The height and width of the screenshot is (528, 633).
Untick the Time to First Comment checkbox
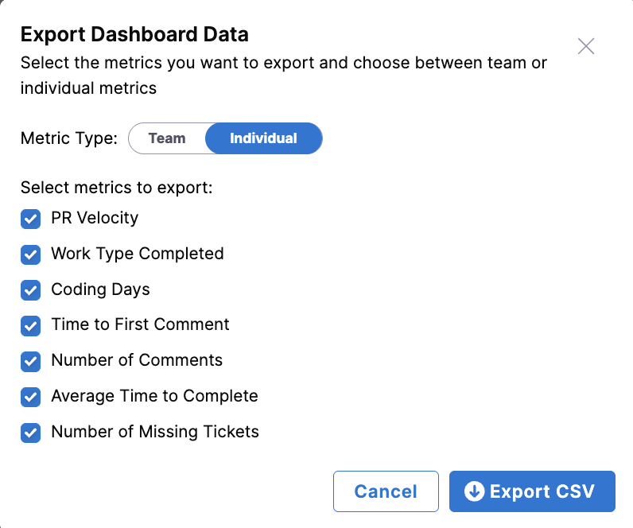31,325
